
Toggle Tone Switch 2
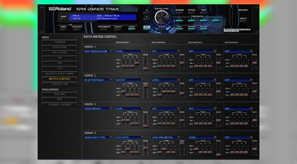coord(191,20)
